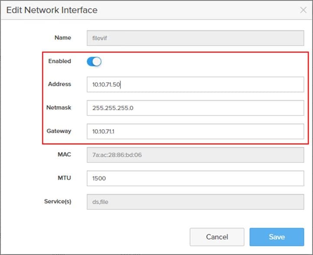Click the Gateway label

click(x=59, y=131)
